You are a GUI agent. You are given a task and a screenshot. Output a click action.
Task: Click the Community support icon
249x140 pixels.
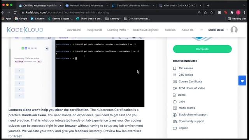pyautogui.click(x=175, y=121)
